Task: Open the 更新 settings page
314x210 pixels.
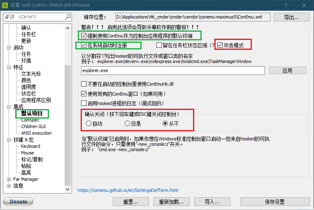Action: (x=26, y=41)
